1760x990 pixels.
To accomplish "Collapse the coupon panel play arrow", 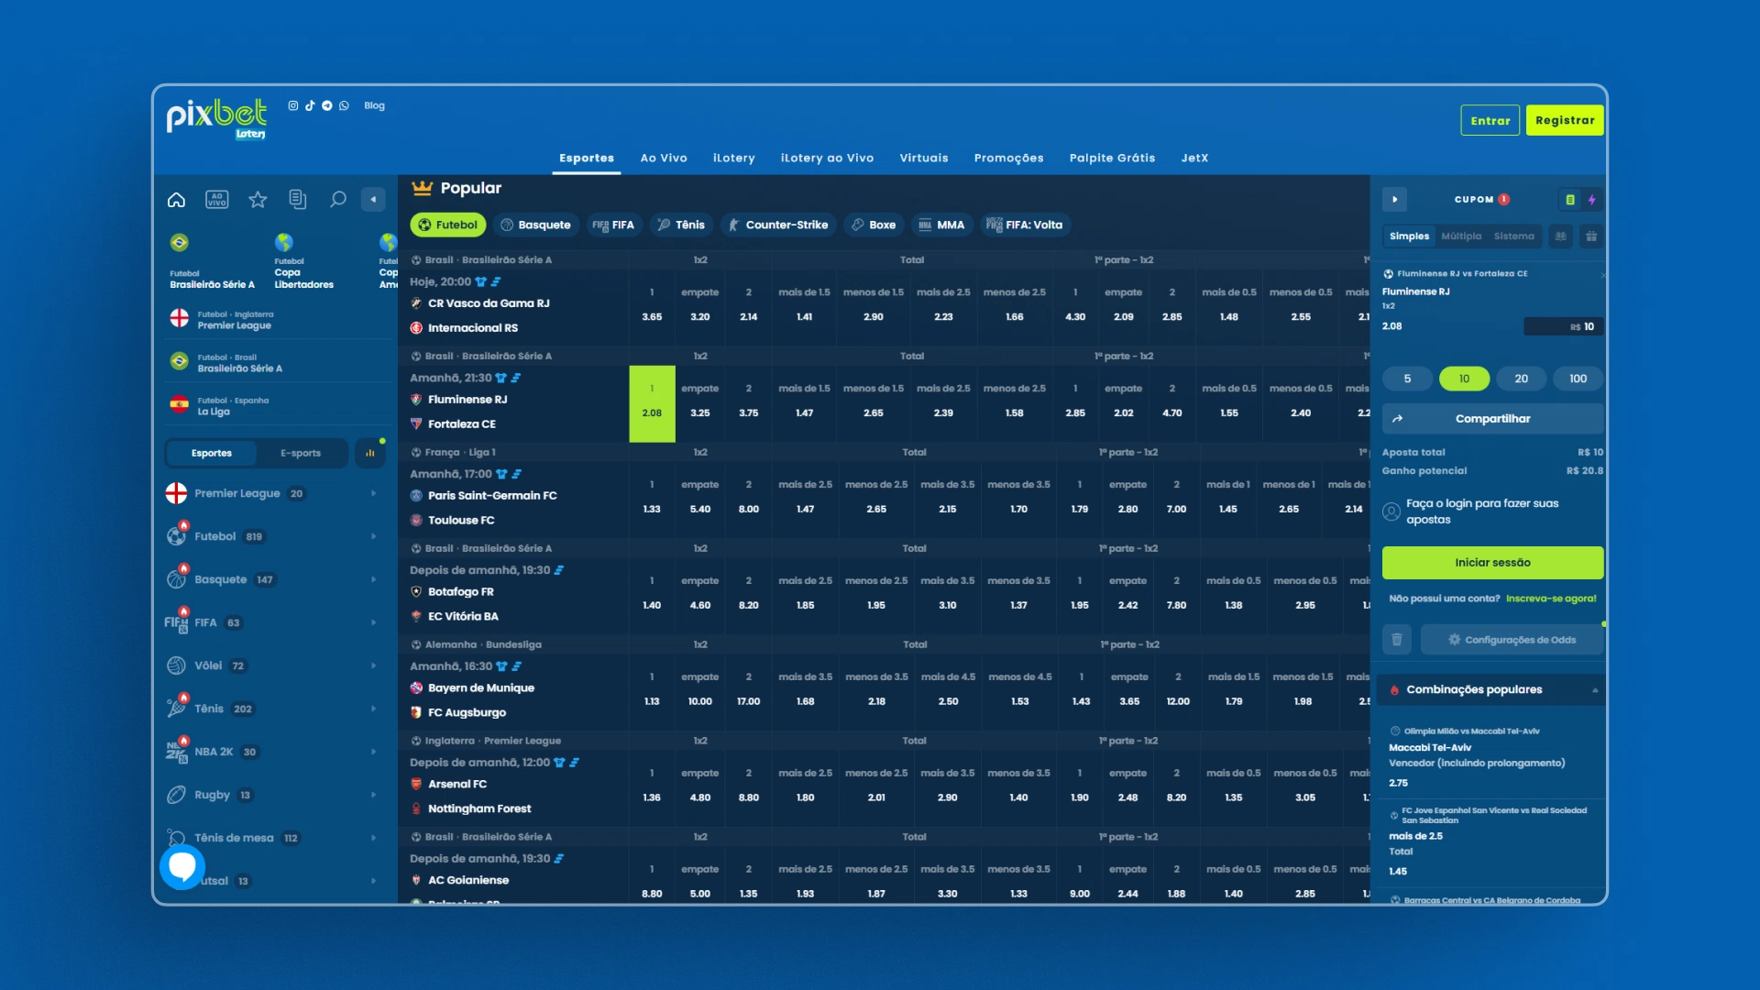I will 1394,199.
